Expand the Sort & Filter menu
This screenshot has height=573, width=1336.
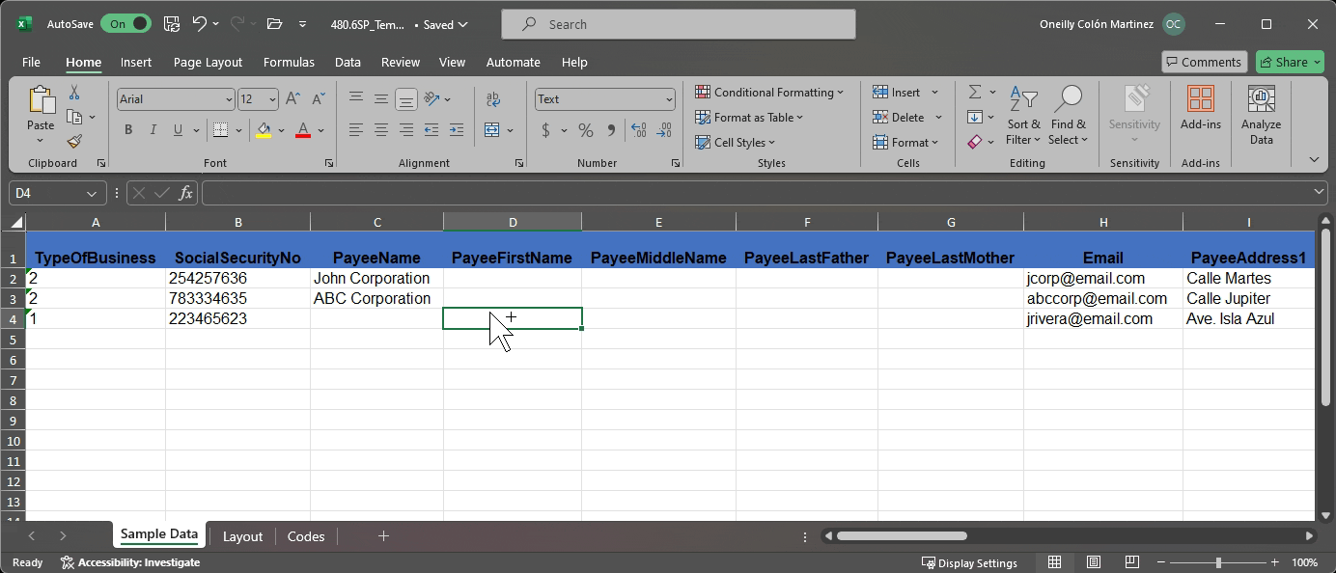point(1024,116)
